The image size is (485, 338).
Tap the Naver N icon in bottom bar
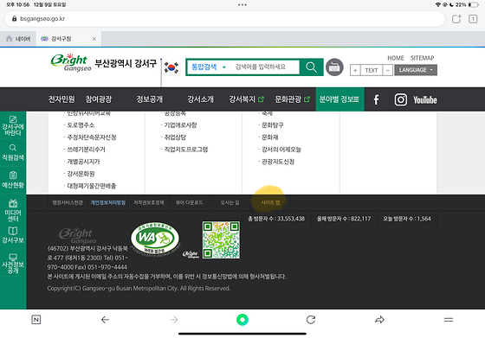[36, 320]
